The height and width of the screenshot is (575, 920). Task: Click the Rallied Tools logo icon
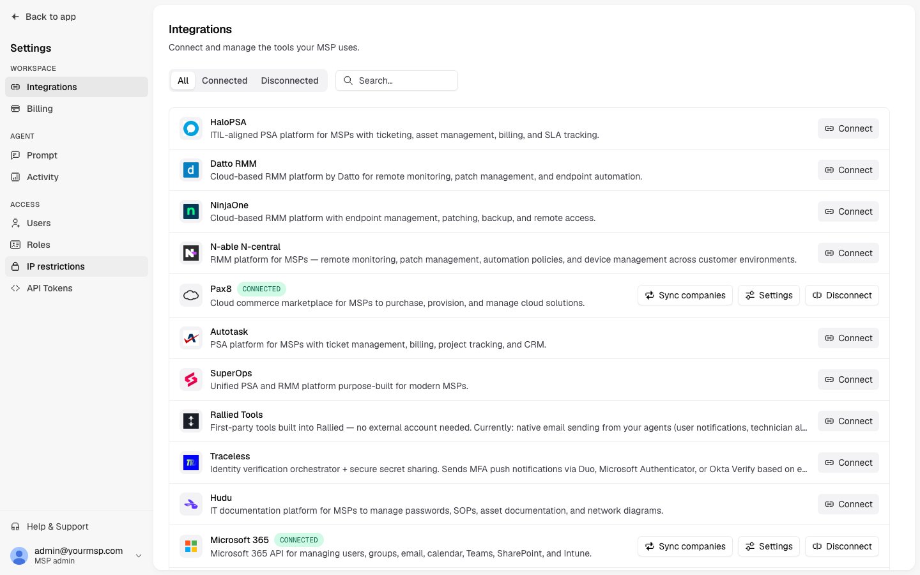tap(191, 421)
